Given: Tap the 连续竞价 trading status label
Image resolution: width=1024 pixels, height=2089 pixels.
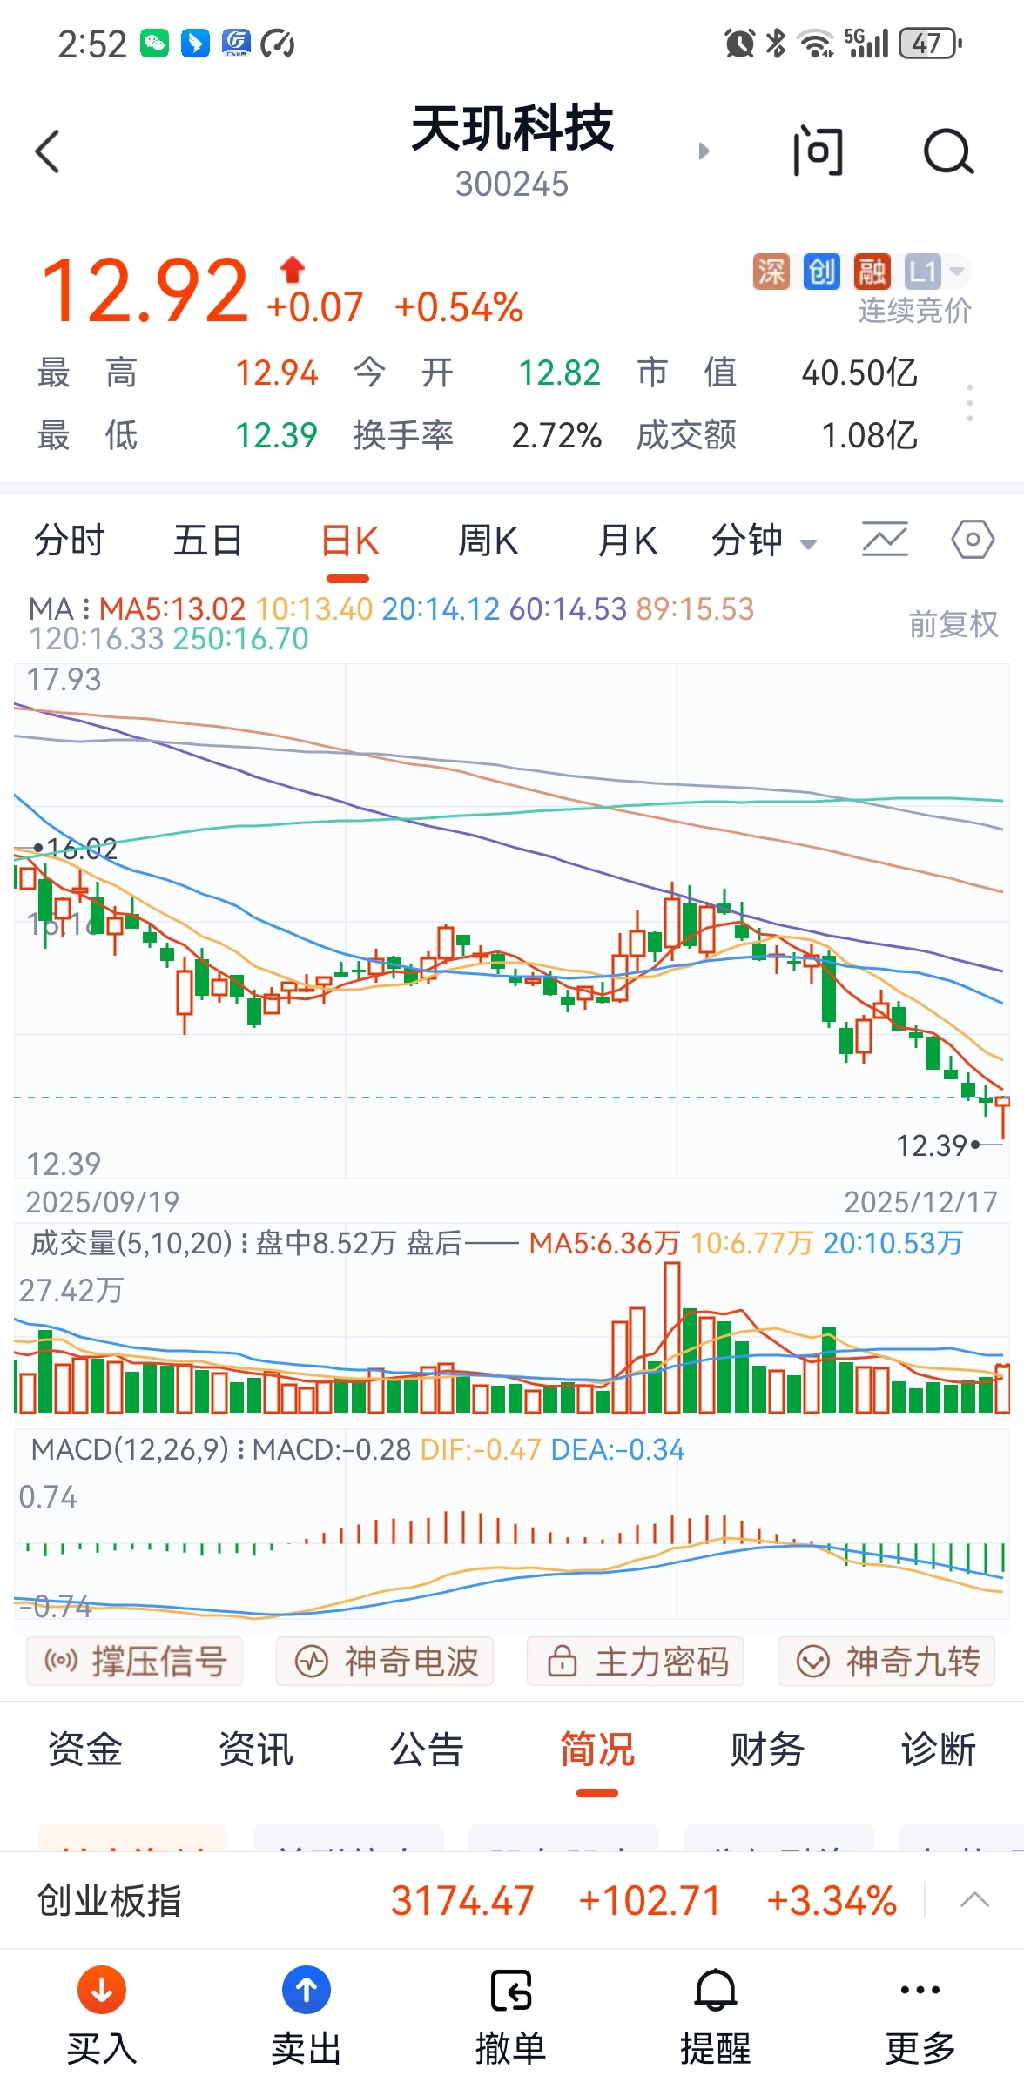Looking at the screenshot, I should coord(914,311).
